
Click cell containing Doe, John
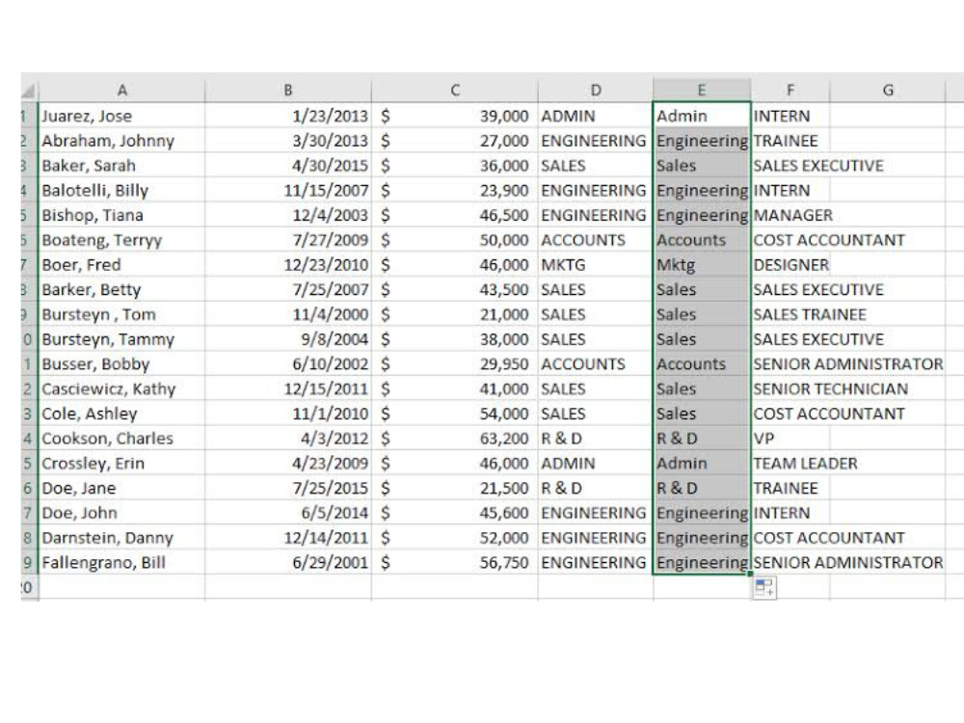(121, 513)
